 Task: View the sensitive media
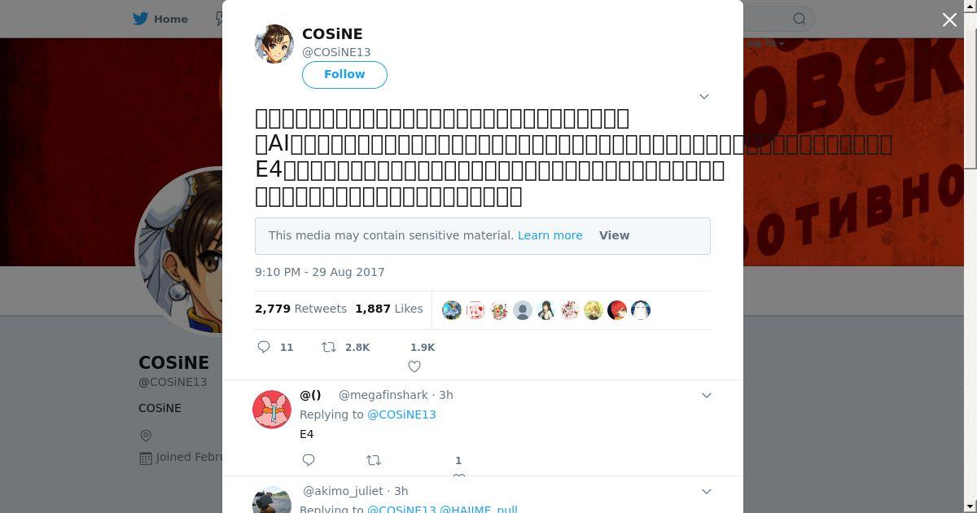click(x=614, y=235)
